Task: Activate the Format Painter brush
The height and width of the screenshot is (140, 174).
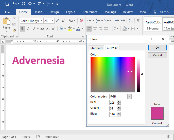Action: coord(14,30)
